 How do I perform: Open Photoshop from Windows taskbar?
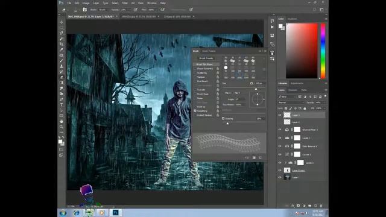(115, 212)
